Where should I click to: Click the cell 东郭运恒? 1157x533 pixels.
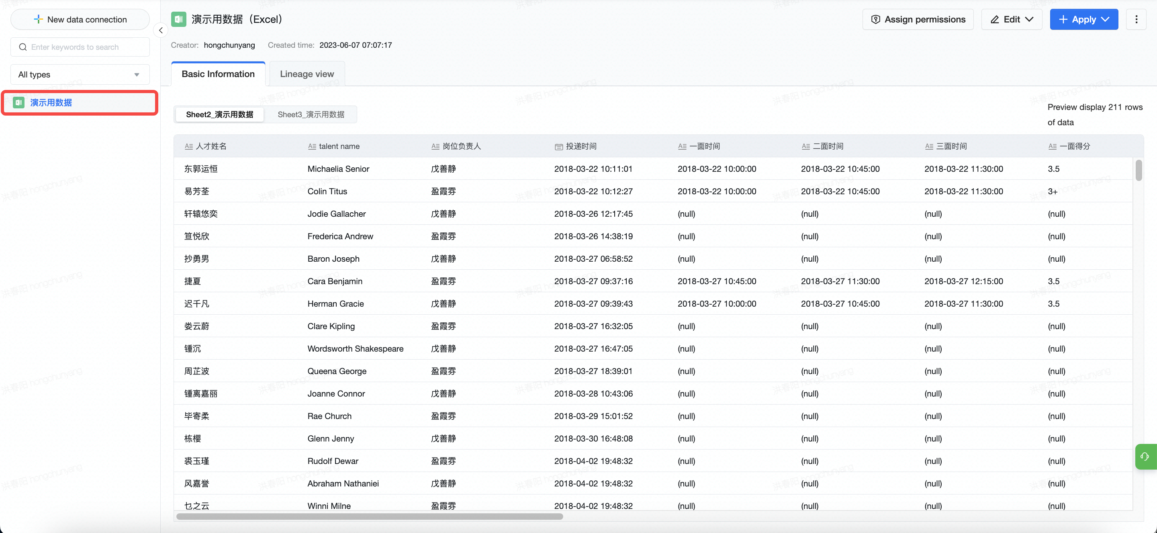201,169
